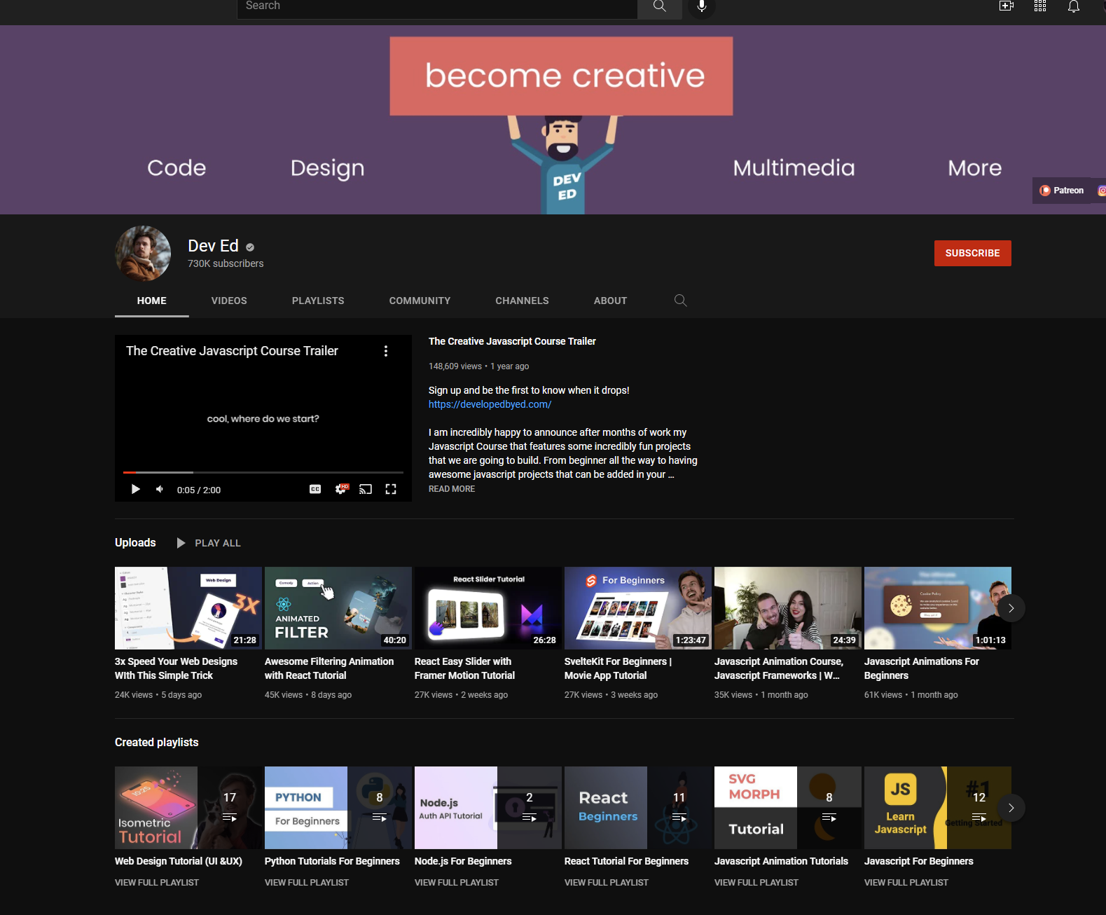Screen dimensions: 1106x915
Task: Switch to the Home tab
Action: click(152, 301)
